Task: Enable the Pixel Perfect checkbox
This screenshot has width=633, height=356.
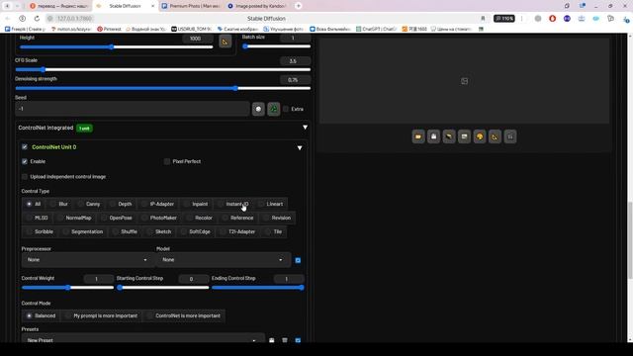Action: [167, 161]
